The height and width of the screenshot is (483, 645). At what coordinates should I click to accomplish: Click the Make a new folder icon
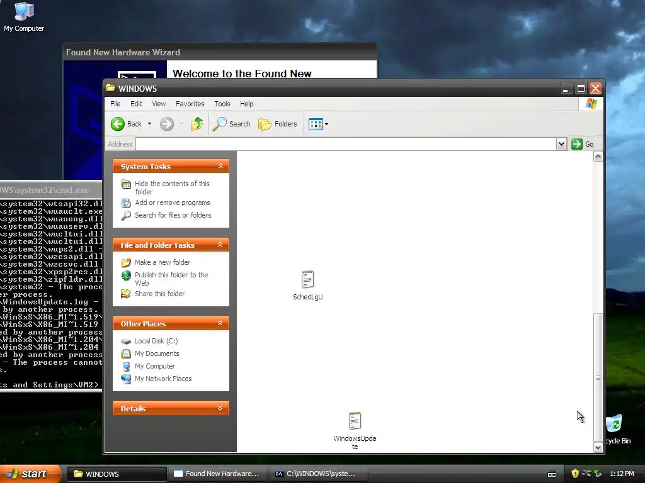(x=126, y=262)
